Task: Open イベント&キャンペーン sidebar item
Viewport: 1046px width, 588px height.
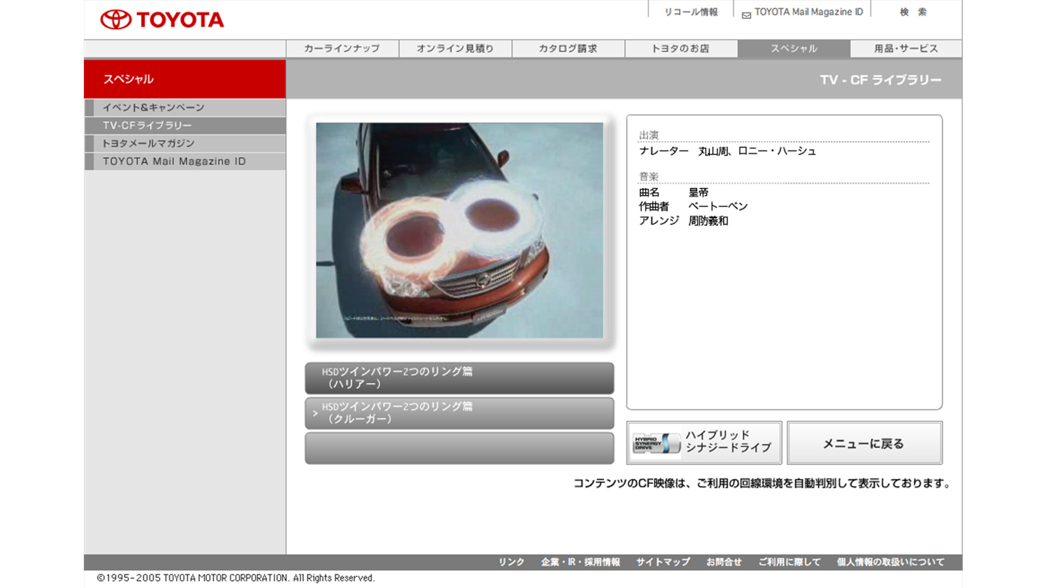Action: 185,107
